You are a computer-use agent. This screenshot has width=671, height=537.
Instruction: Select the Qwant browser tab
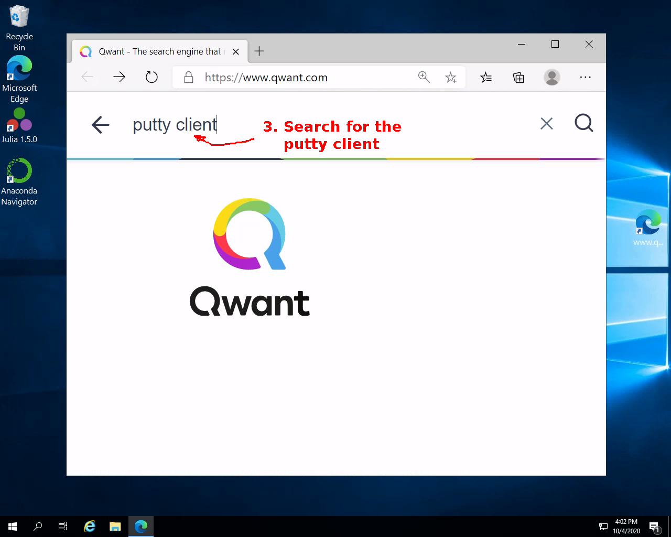[159, 51]
